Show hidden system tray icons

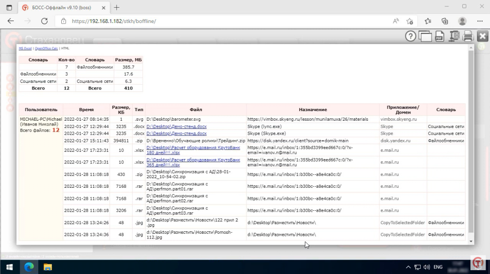click(x=408, y=267)
